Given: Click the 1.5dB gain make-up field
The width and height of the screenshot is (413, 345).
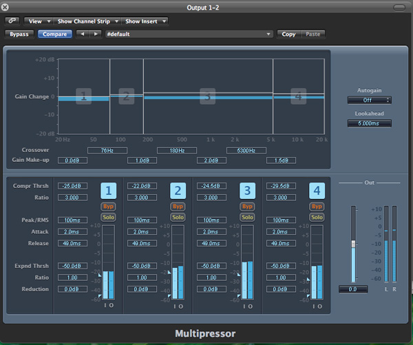Looking at the screenshot, I should pos(281,160).
